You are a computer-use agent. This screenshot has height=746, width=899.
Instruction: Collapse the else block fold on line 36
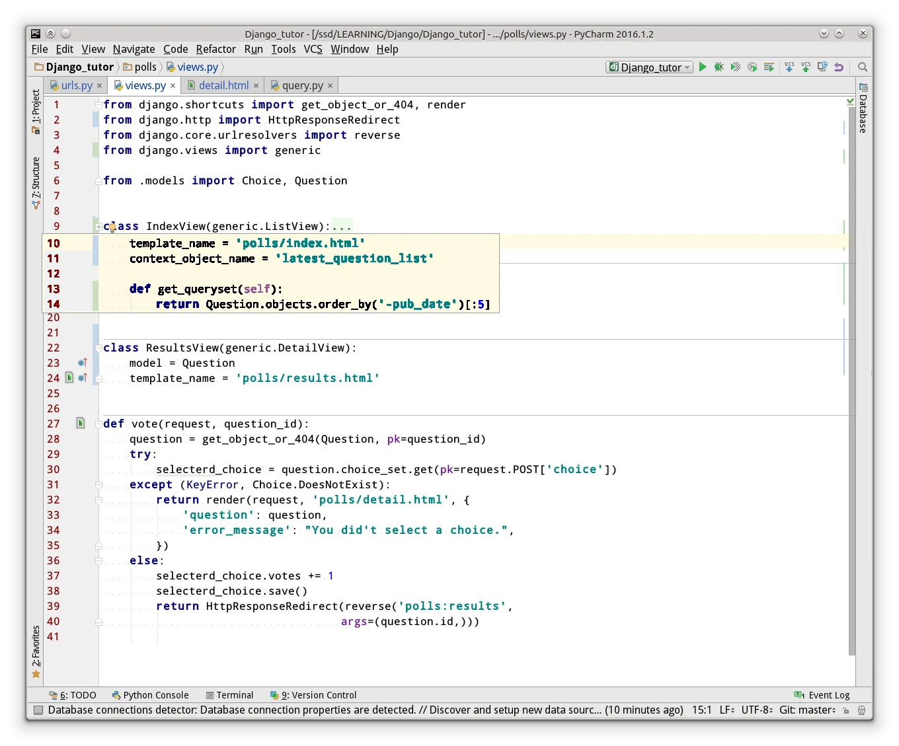[x=98, y=561]
